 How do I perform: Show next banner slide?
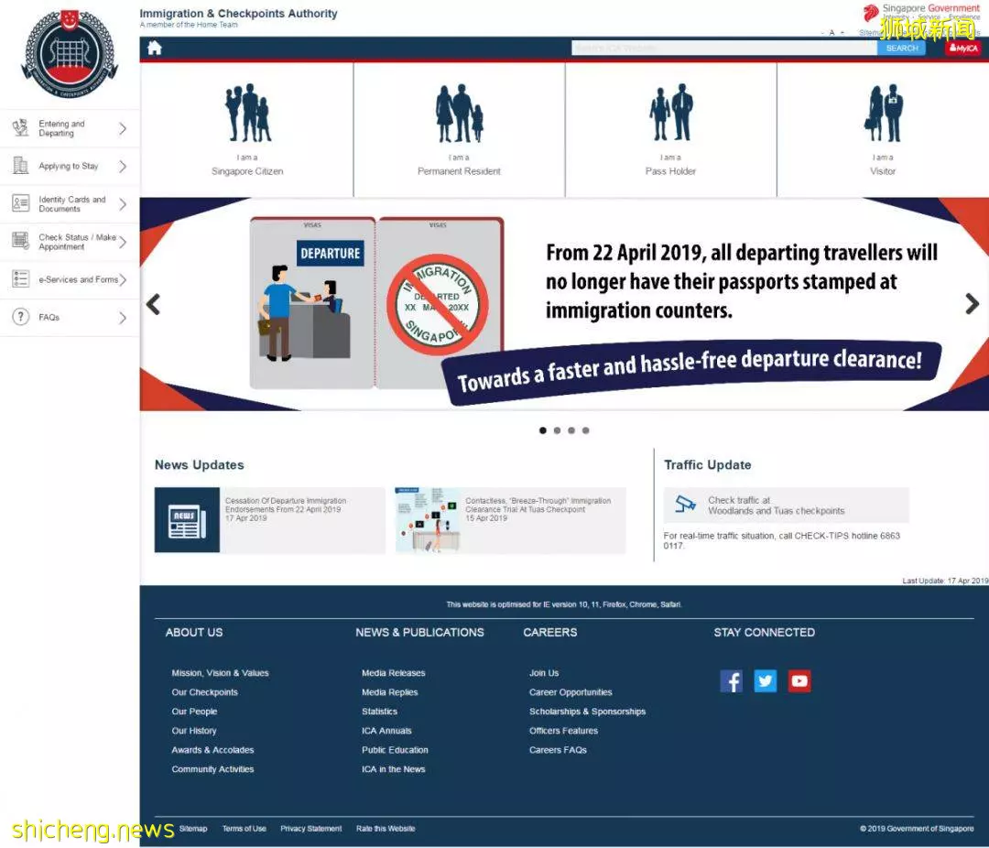pos(972,304)
